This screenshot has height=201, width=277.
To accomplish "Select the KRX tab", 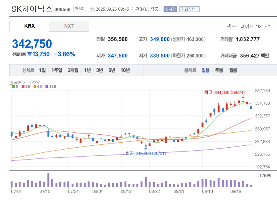I will click(29, 26).
